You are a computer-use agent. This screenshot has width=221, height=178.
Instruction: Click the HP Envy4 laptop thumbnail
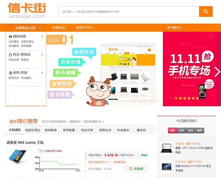pyautogui.click(x=167, y=148)
